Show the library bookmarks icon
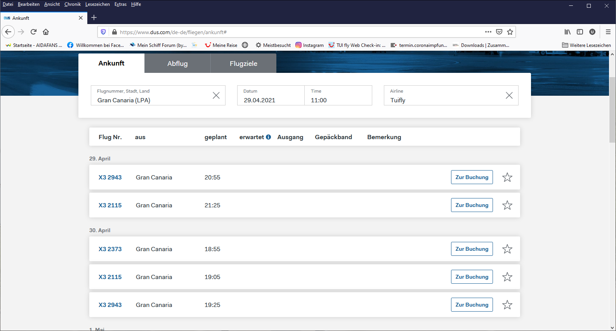The width and height of the screenshot is (616, 331). click(567, 32)
